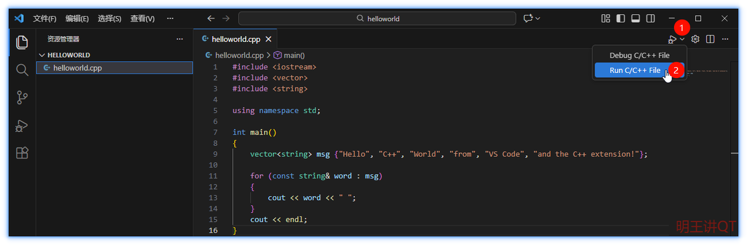Click the debug/run C++ file play icon
The height and width of the screenshot is (245, 747).
click(673, 39)
